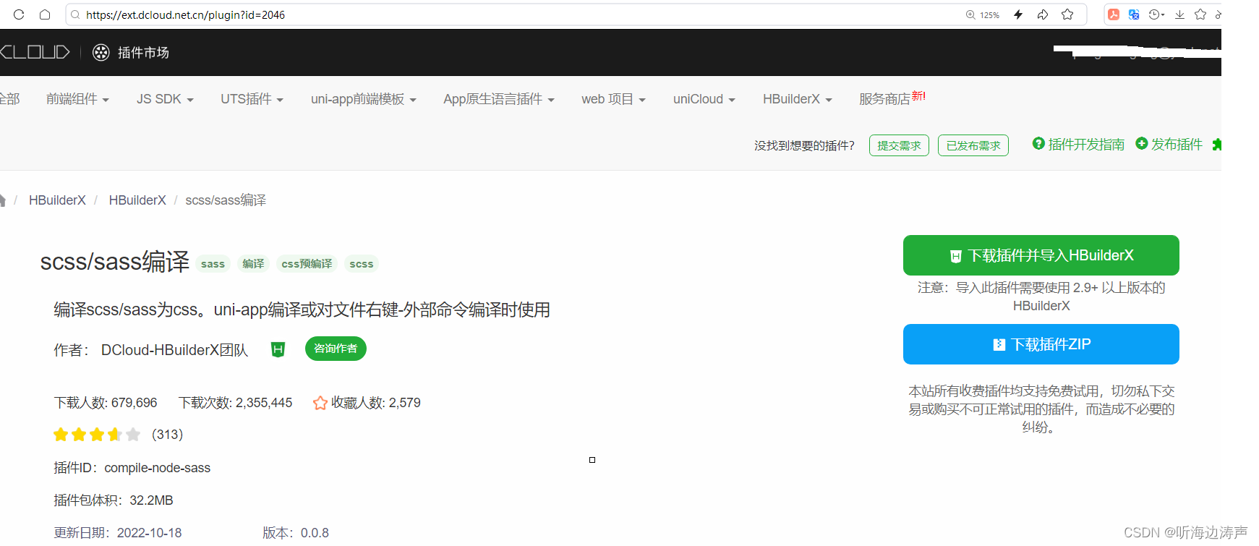Click the checkmark icon before 插件开发指南

(1038, 143)
